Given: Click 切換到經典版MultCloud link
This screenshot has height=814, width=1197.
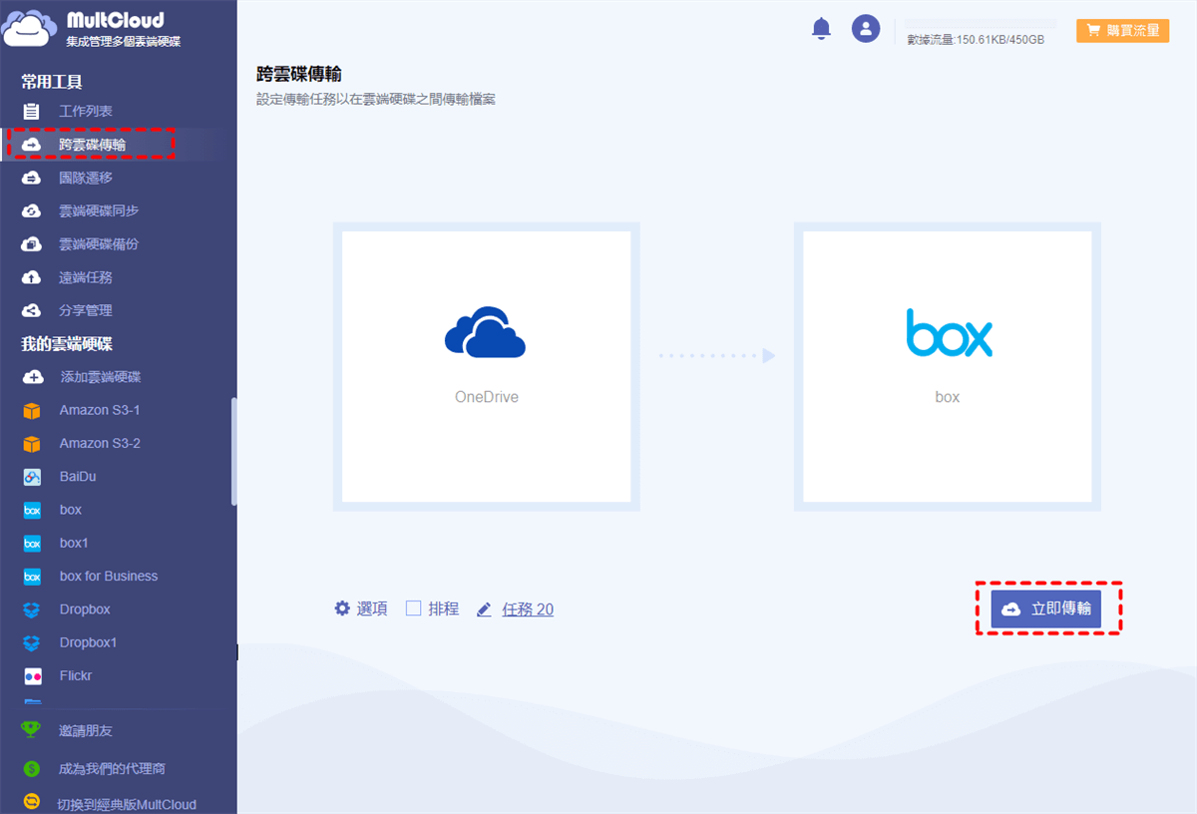Looking at the screenshot, I should [x=127, y=804].
